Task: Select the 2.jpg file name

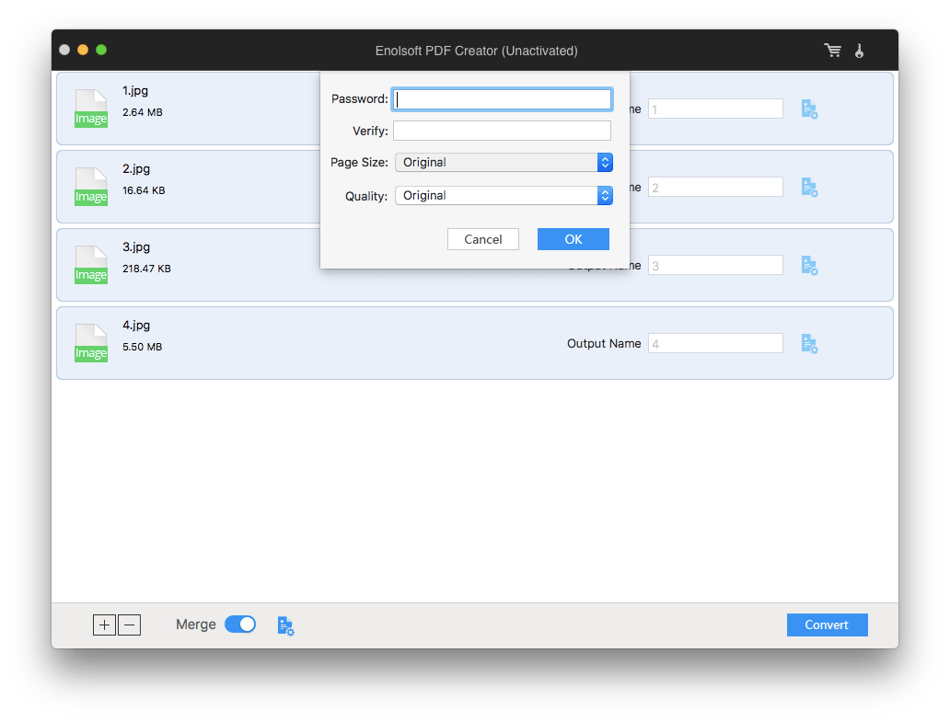Action: (136, 169)
